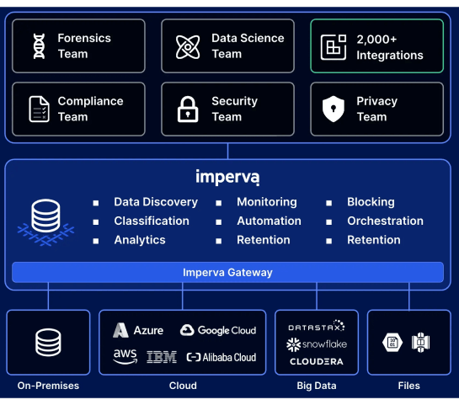
Task: Click the Data Discovery text
Action: (156, 202)
